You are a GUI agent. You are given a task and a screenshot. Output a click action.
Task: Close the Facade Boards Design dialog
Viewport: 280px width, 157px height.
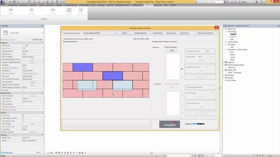217,27
